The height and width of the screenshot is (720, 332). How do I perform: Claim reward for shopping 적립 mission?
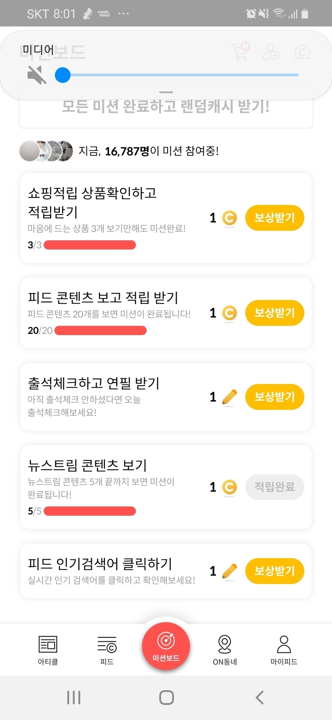[x=274, y=218]
